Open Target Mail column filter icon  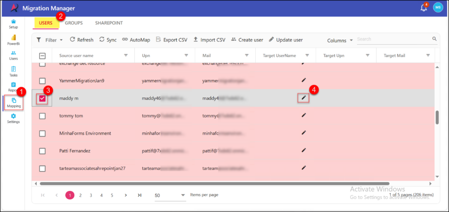(428, 55)
